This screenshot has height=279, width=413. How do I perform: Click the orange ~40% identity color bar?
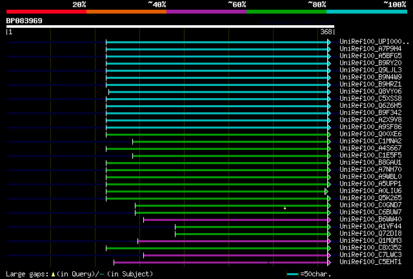click(126, 12)
